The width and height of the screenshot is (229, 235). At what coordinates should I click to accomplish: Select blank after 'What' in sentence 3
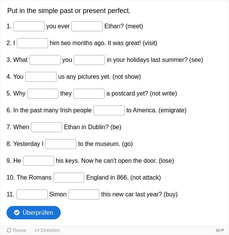[45, 60]
